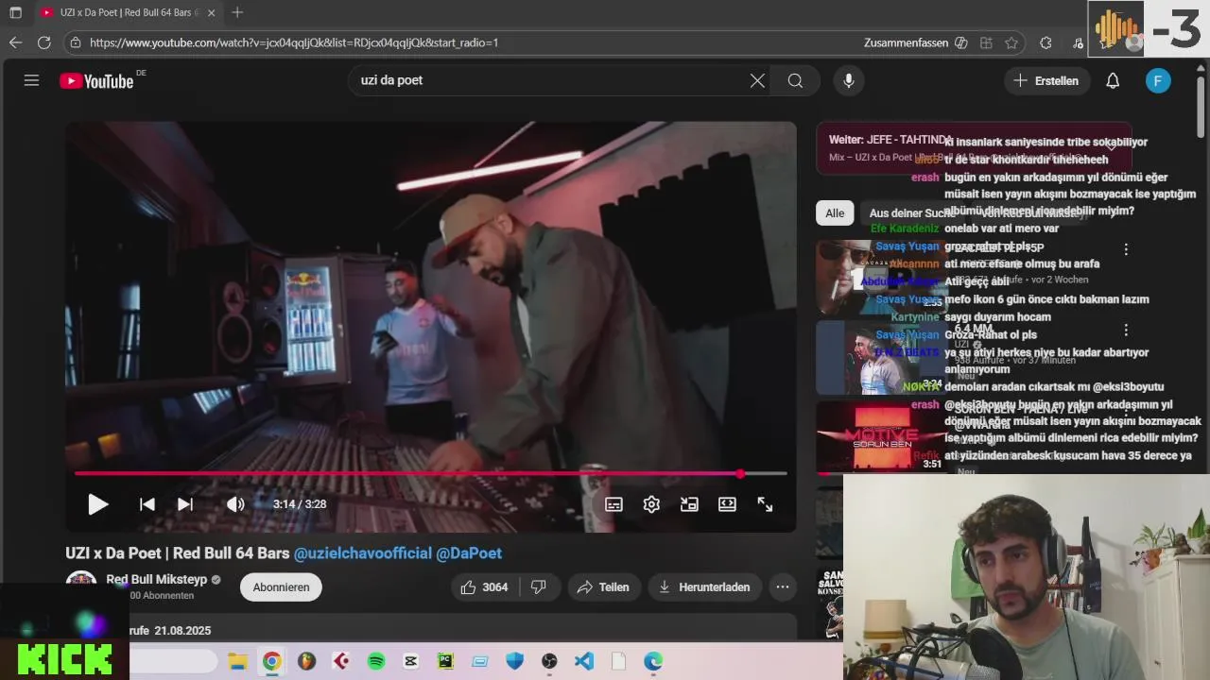Open options for the first suggested video
The width and height of the screenshot is (1210, 680).
[1126, 249]
